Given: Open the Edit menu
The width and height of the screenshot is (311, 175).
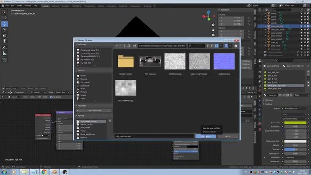Looking at the screenshot, I should (x=13, y=6).
